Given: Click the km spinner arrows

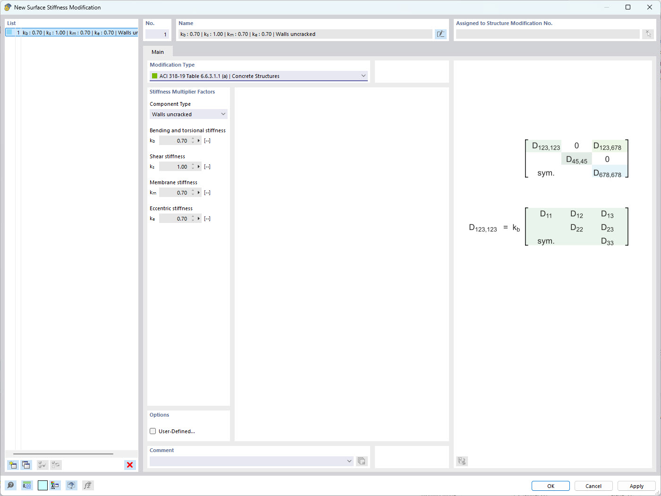Looking at the screenshot, I should point(193,193).
